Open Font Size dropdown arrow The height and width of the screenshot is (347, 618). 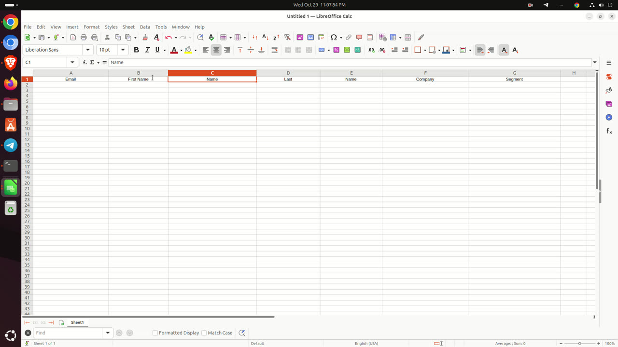(x=123, y=50)
